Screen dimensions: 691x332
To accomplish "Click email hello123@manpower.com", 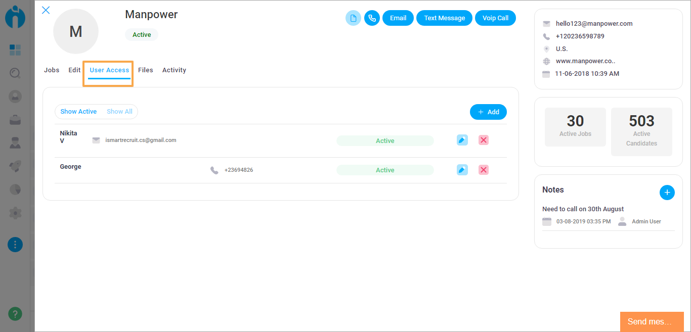I will (x=594, y=24).
